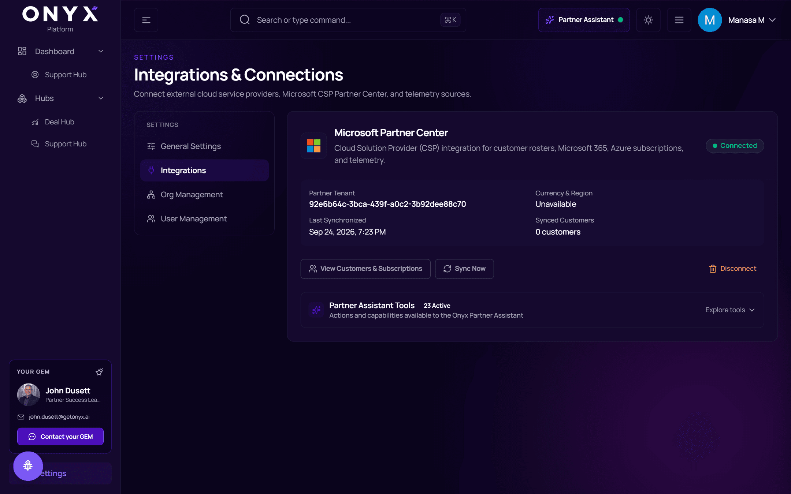Click the purple bug report floating button

point(28,466)
